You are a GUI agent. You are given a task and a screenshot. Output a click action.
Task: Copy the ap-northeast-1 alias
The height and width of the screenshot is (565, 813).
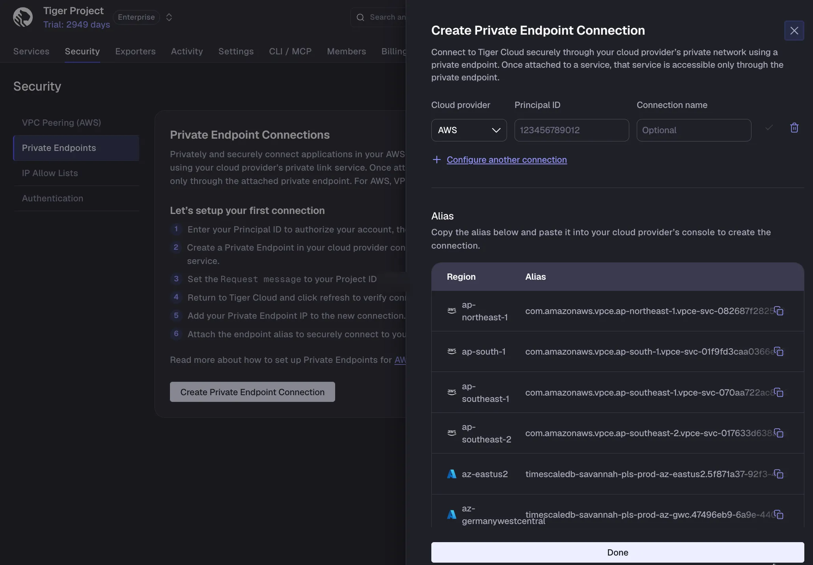[779, 311]
